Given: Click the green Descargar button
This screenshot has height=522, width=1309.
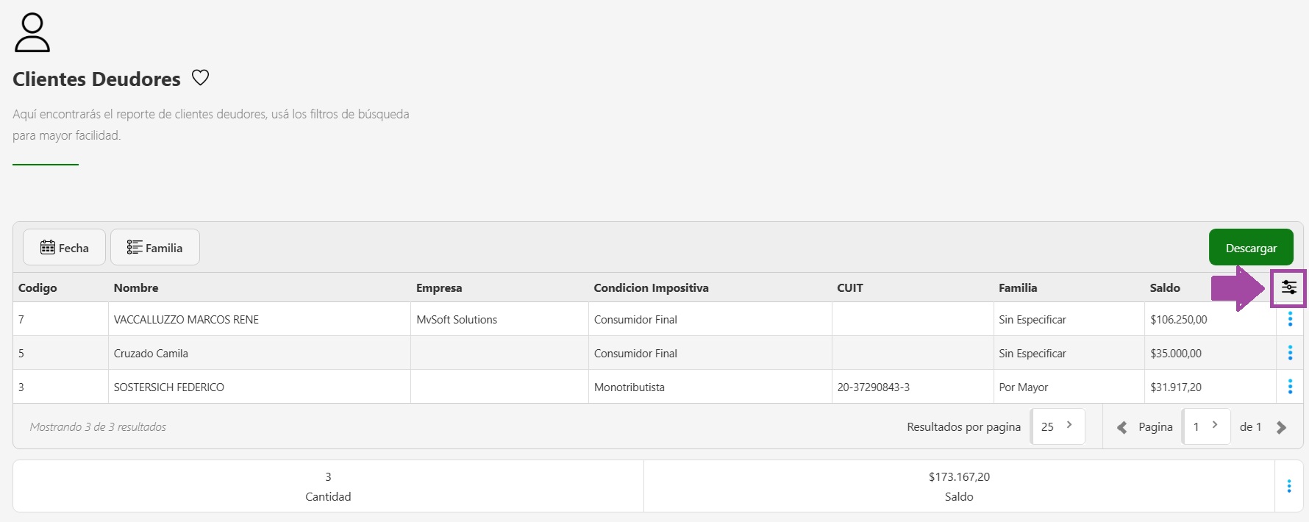Looking at the screenshot, I should coord(1250,248).
